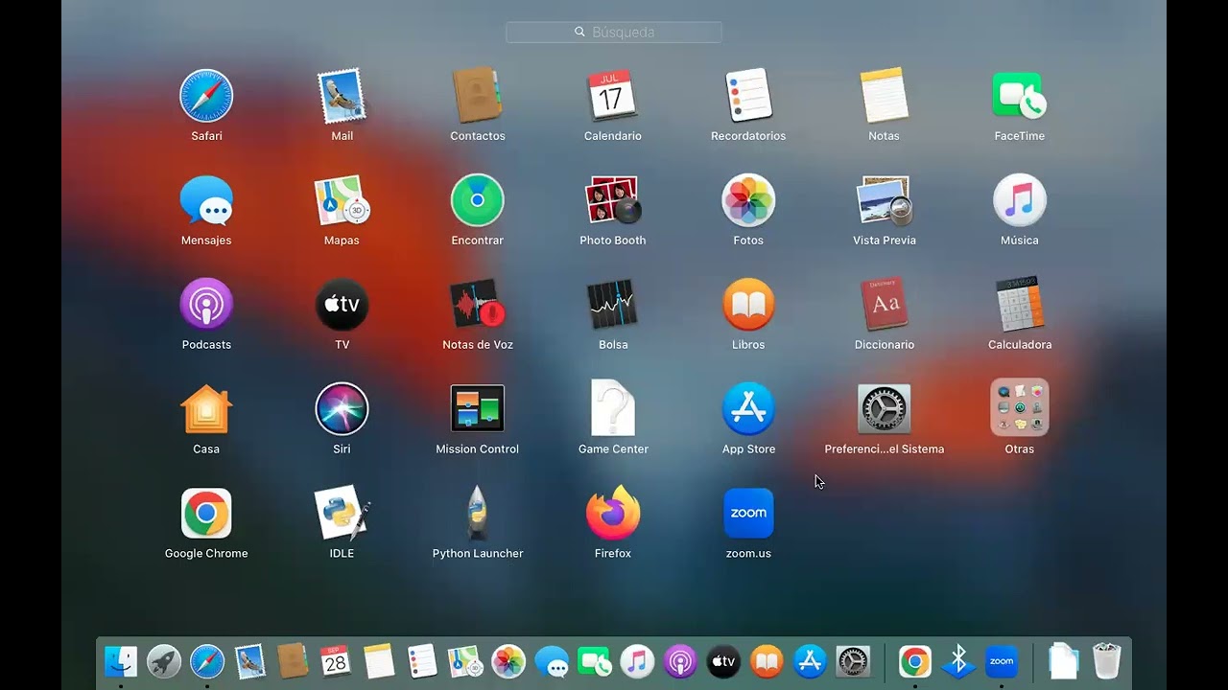Viewport: 1228px width, 690px height.
Task: Open Calendario app in Launchpad grid
Action: pyautogui.click(x=612, y=96)
